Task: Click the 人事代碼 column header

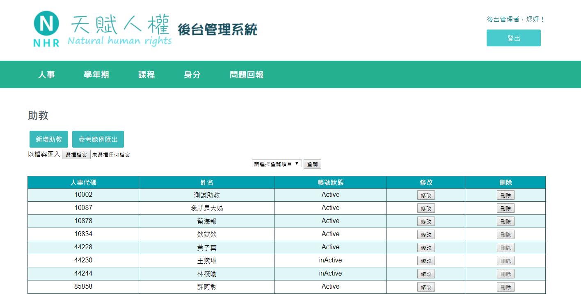Action: [x=83, y=182]
